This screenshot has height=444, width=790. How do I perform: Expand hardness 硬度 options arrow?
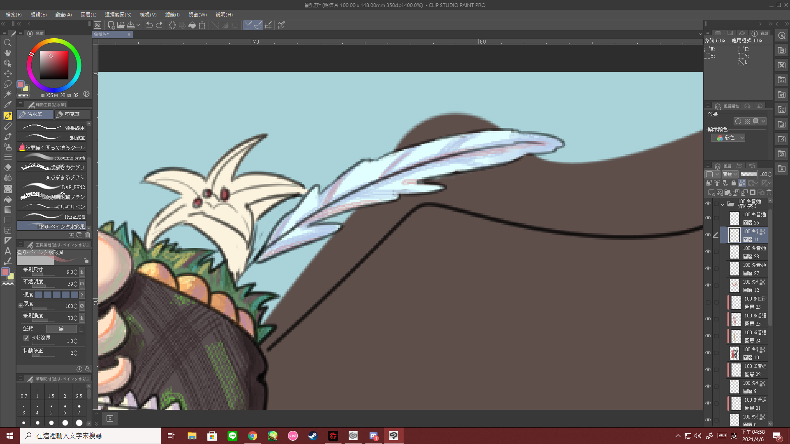point(82,295)
